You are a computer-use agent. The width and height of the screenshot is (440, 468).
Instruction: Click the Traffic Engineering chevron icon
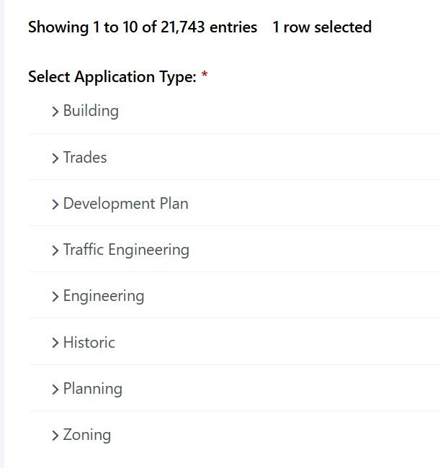(55, 251)
